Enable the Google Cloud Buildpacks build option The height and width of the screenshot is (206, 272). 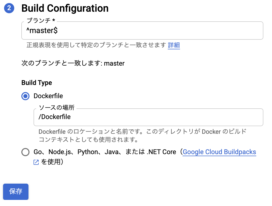click(x=25, y=152)
